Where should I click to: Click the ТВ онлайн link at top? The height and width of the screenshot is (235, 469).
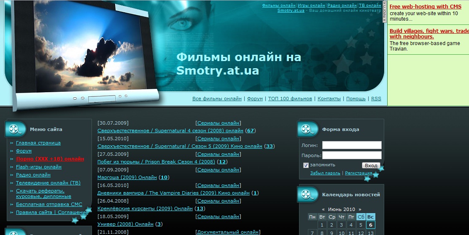370,5
